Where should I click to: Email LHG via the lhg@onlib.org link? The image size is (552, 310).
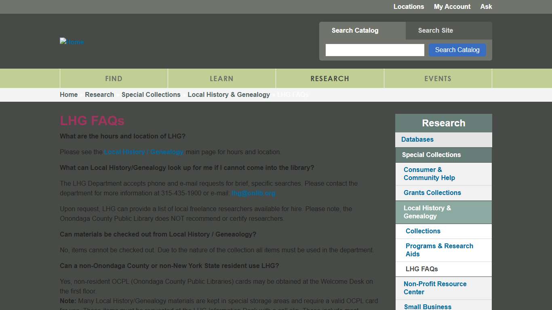pos(253,193)
